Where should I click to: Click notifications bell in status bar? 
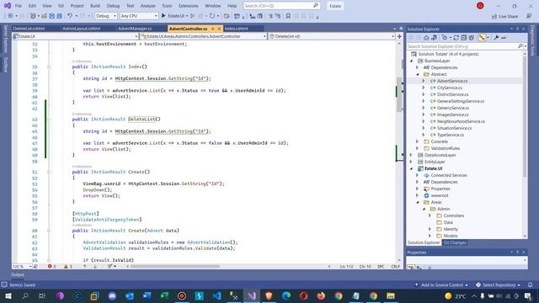pyautogui.click(x=530, y=284)
